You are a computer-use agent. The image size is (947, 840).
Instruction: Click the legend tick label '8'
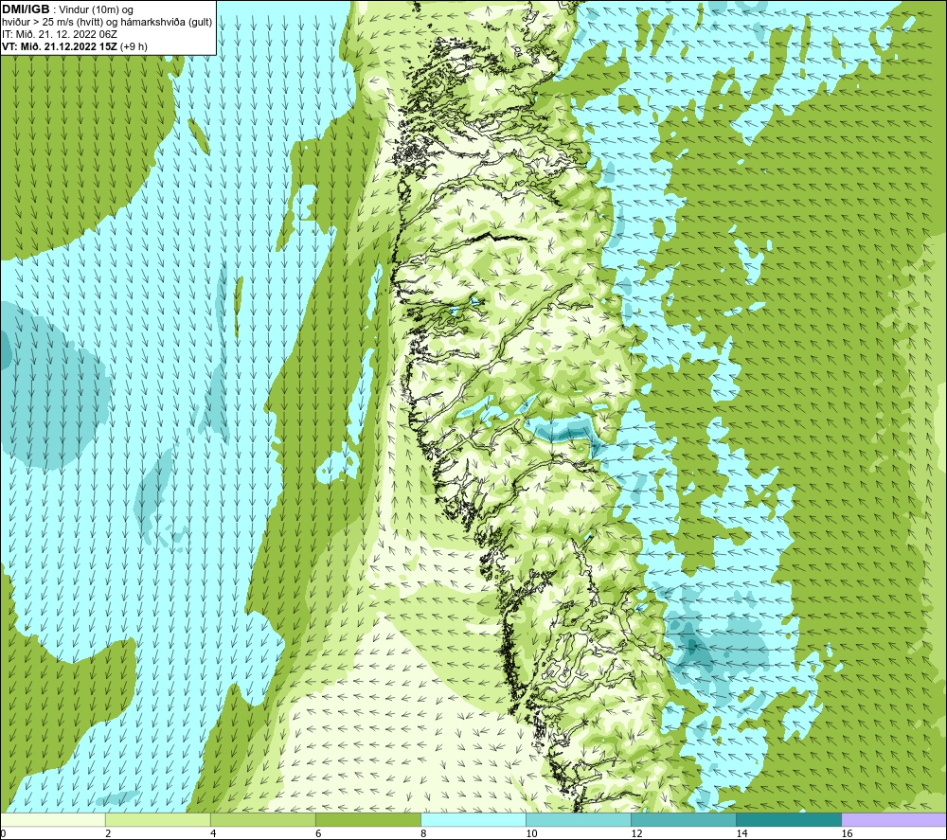(423, 834)
